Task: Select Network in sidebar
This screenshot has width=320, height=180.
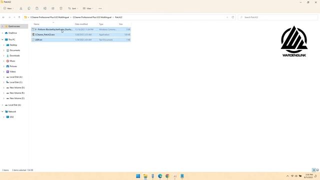Action: tap(12, 111)
